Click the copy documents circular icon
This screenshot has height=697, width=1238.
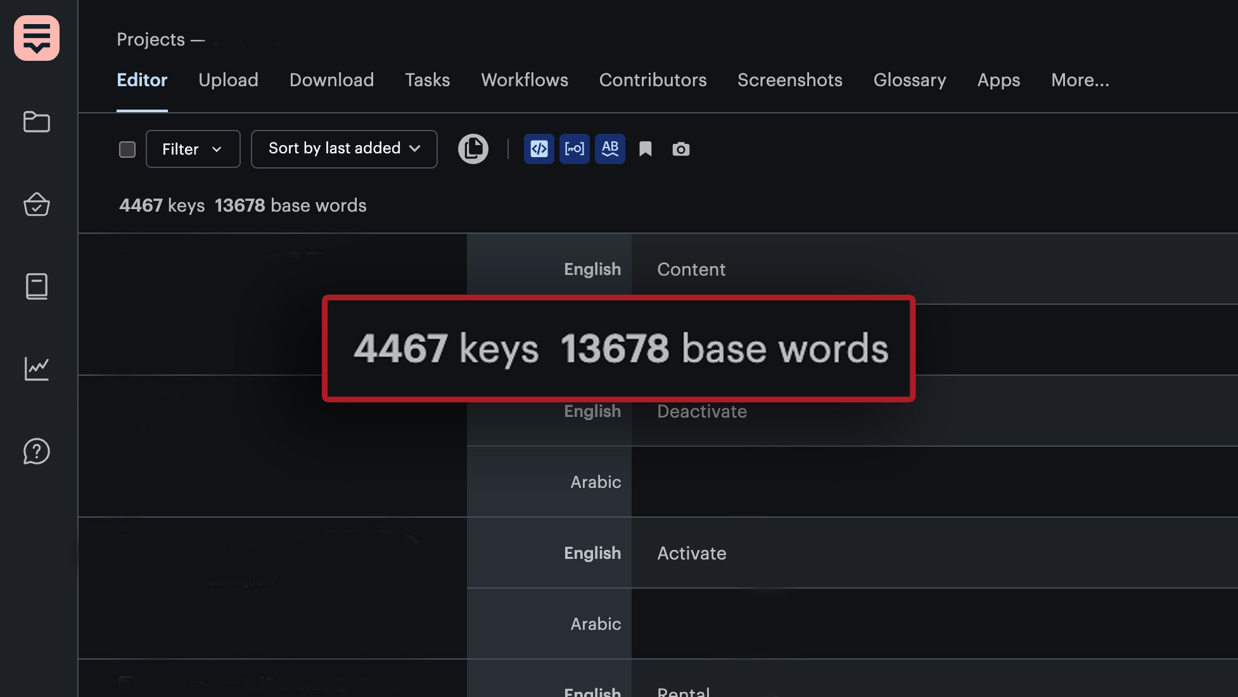point(473,149)
